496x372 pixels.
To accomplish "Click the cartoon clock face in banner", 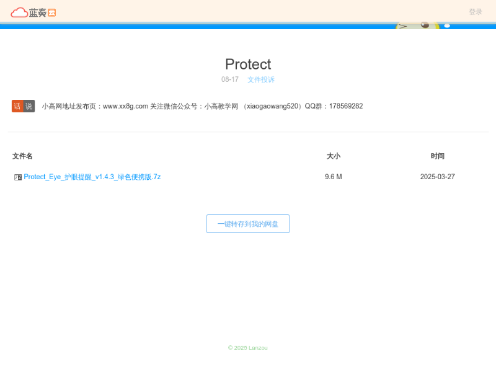I will coord(417,26).
